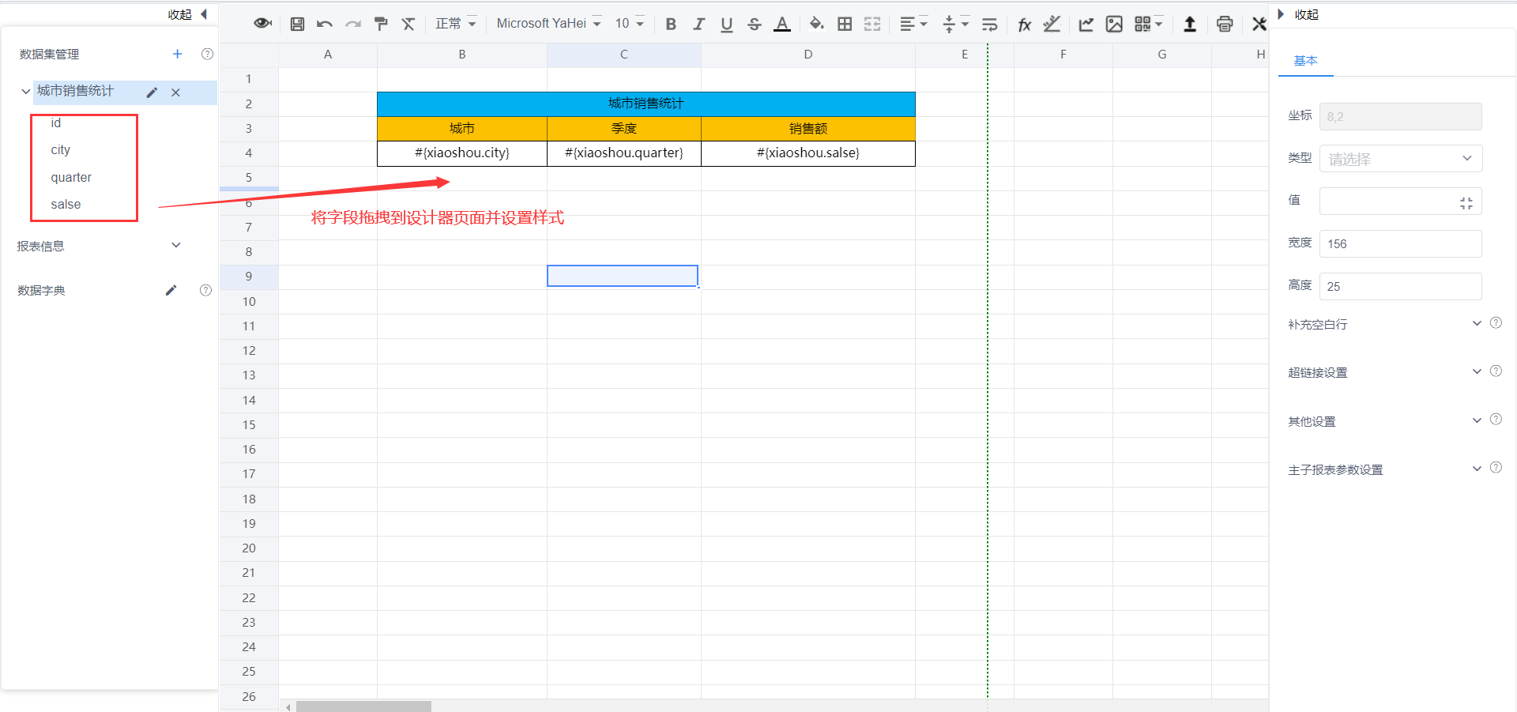This screenshot has height=712, width=1517.
Task: Click the 高度 input showing 25
Action: tap(1400, 286)
